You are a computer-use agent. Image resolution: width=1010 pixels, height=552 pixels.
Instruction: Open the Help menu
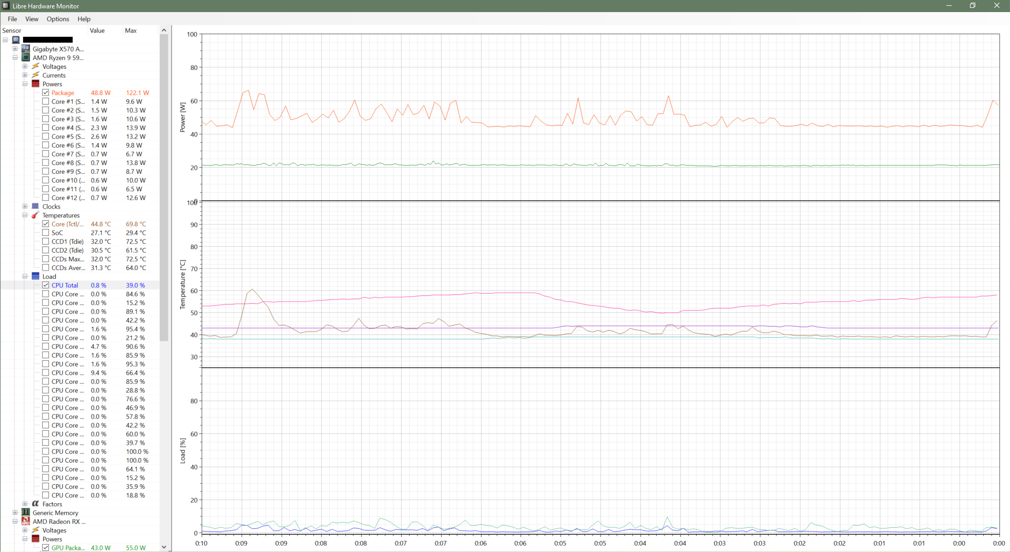click(x=84, y=19)
